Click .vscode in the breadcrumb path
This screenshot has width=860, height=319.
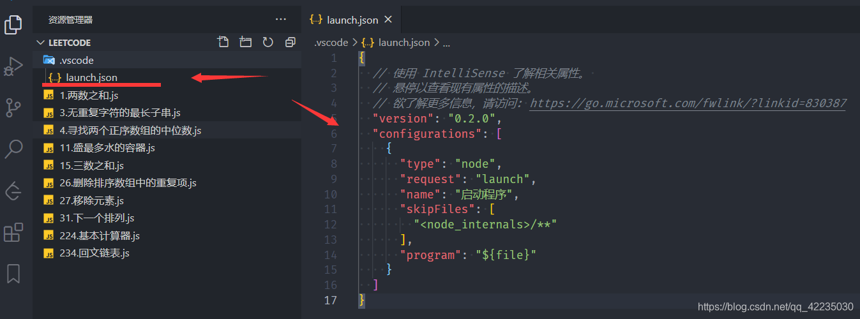point(331,42)
